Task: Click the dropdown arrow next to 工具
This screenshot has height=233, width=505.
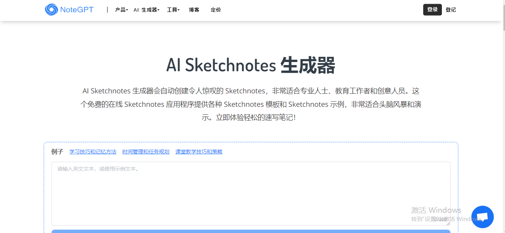Action: (x=179, y=10)
